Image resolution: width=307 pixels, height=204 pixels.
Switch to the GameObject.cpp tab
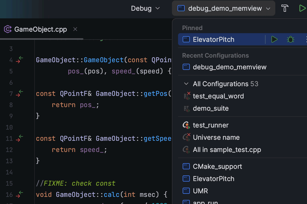coord(40,29)
